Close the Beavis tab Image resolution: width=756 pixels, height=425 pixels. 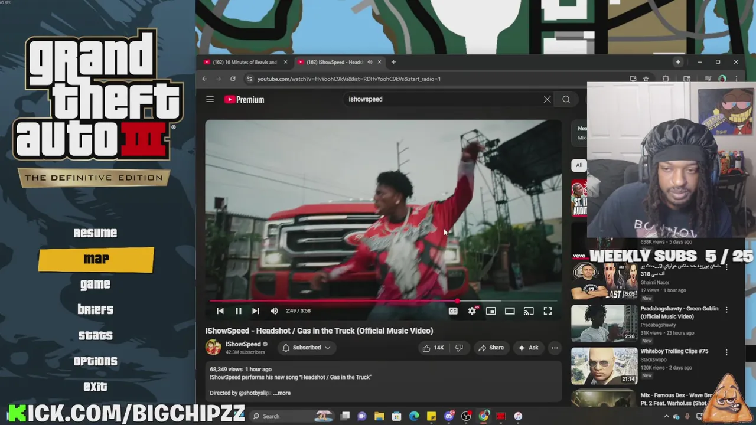pyautogui.click(x=285, y=62)
